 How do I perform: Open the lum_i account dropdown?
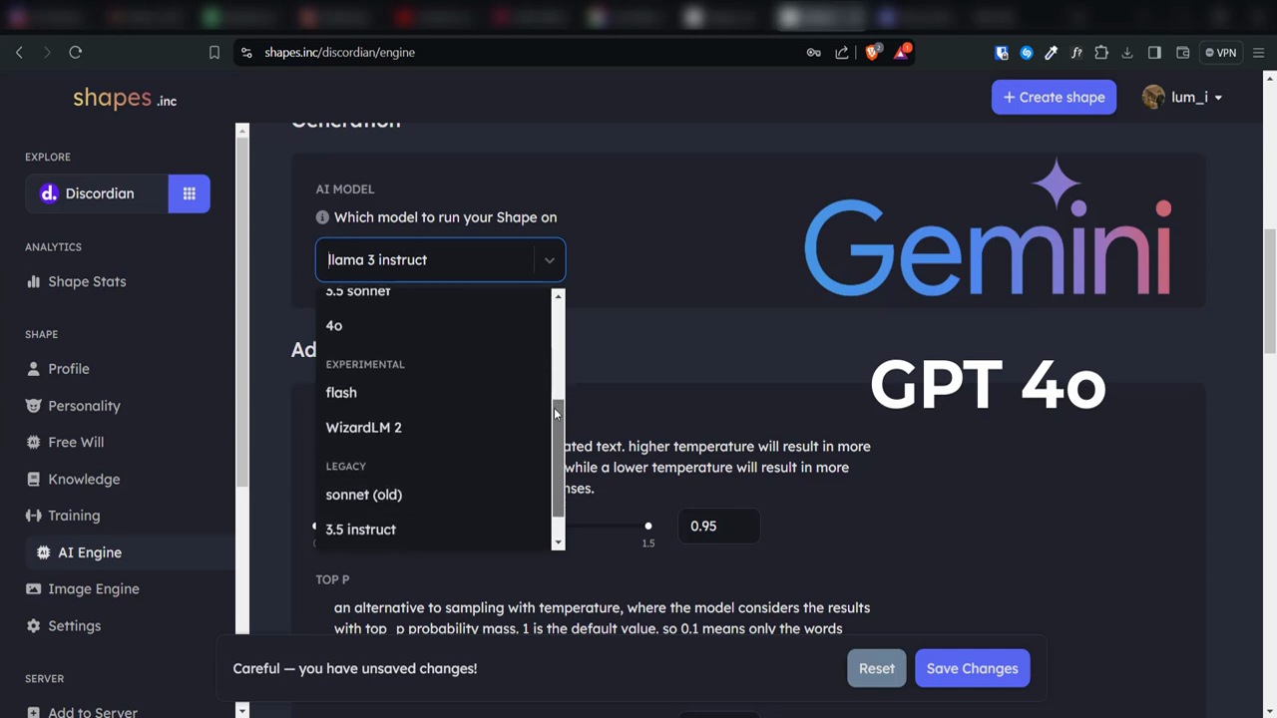pyautogui.click(x=1196, y=97)
